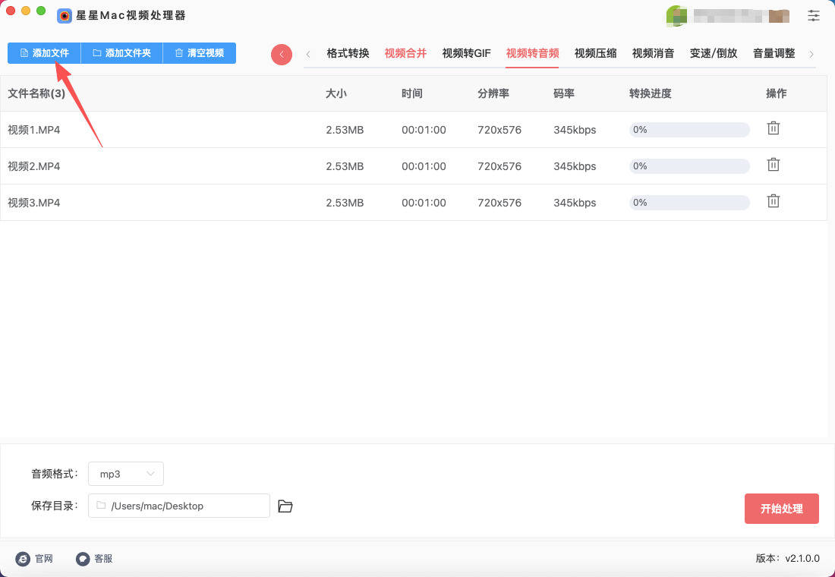
Task: Open 客服 customer service chat
Action: pos(94,559)
